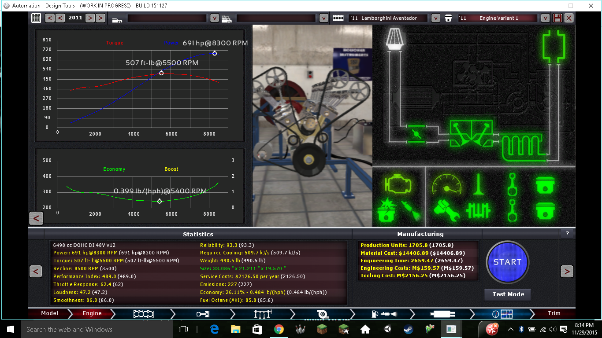Image resolution: width=602 pixels, height=338 pixels.
Task: Click the 3D engine preview viewport
Action: tap(312, 125)
